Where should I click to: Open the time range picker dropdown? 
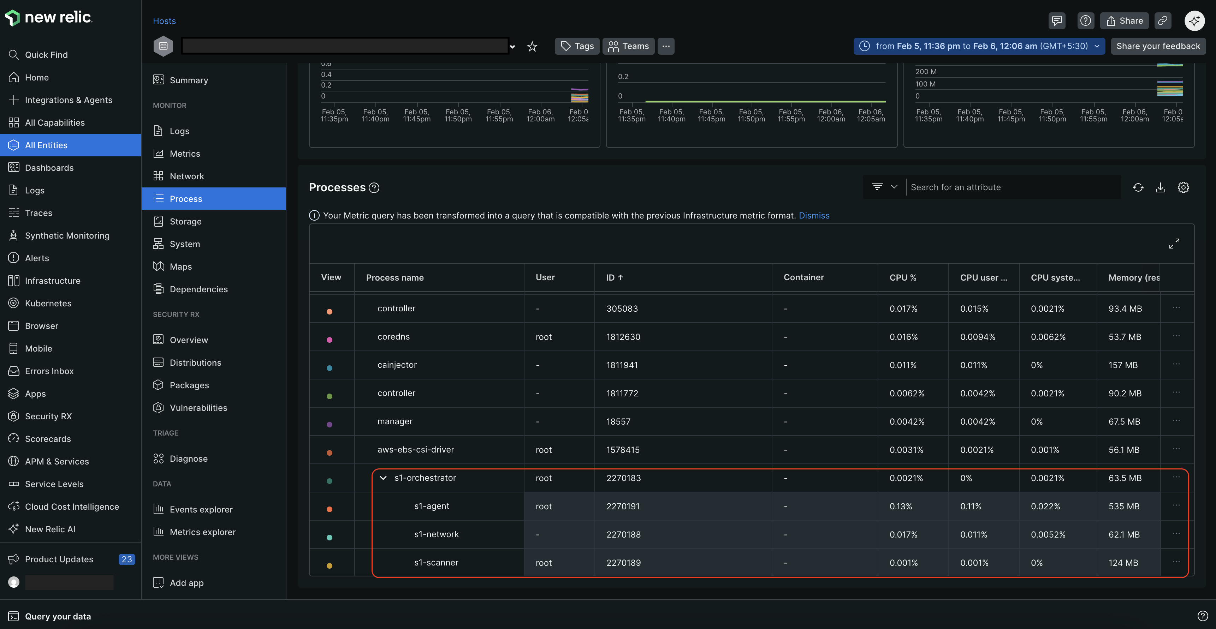[x=1096, y=46]
